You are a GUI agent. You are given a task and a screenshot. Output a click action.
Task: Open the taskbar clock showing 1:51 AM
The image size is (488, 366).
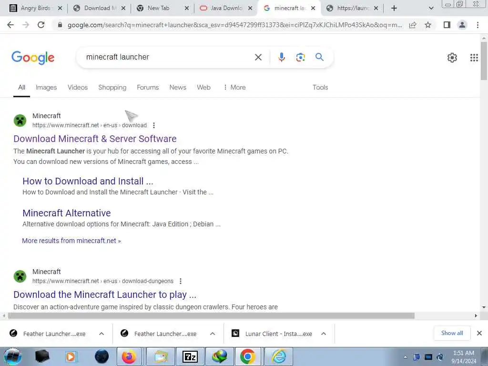[463, 357]
